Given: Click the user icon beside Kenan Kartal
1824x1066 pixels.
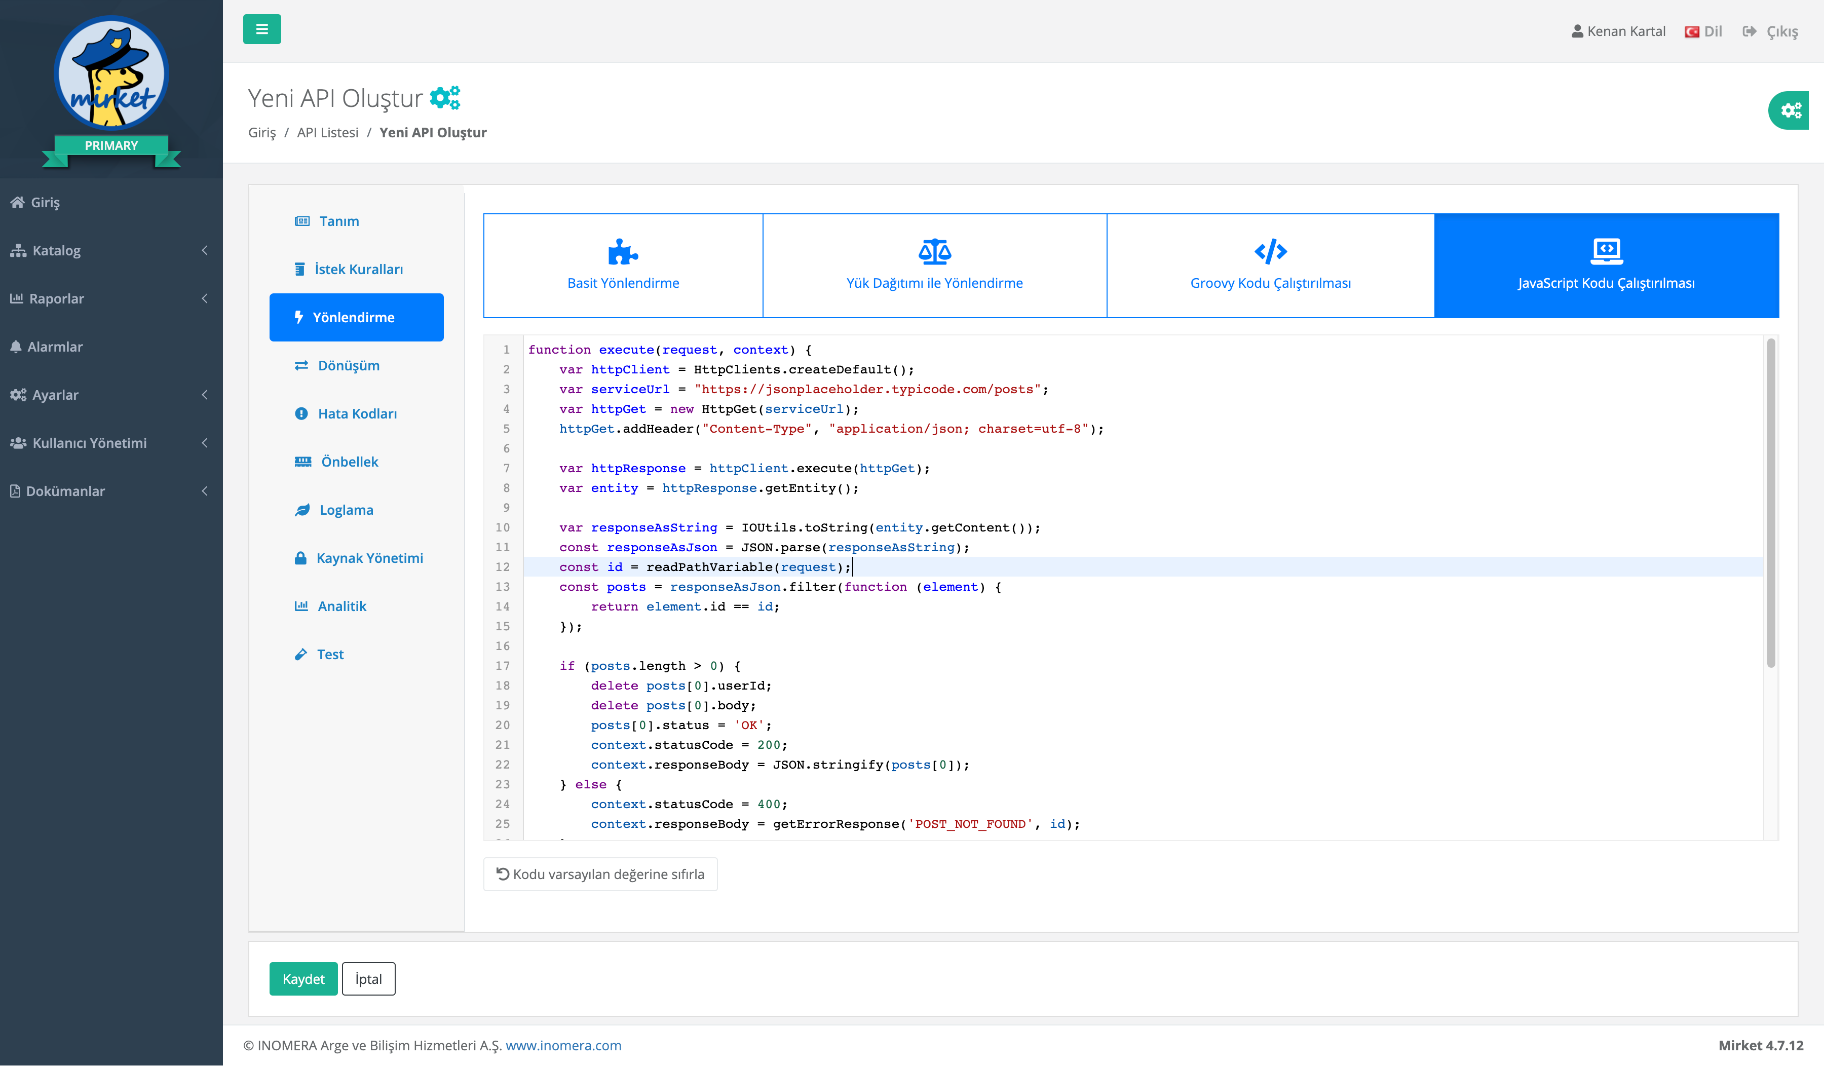Looking at the screenshot, I should (x=1577, y=31).
